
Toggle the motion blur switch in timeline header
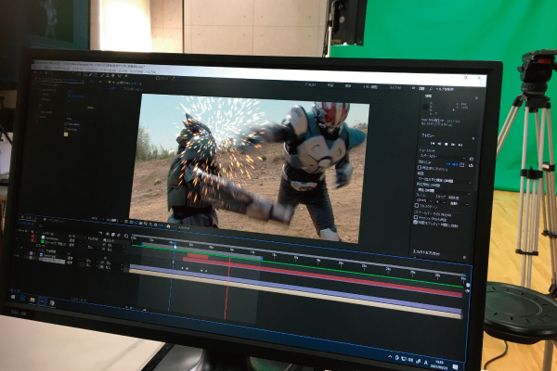[118, 235]
